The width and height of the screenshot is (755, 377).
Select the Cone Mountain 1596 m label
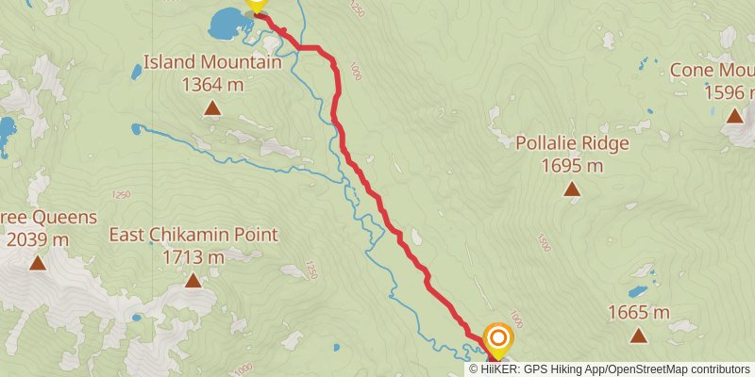click(713, 81)
